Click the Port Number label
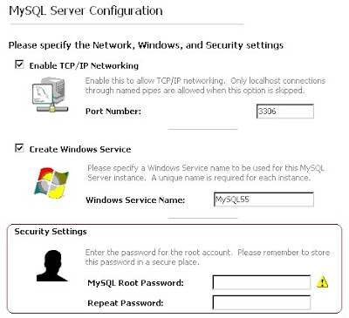 113,112
